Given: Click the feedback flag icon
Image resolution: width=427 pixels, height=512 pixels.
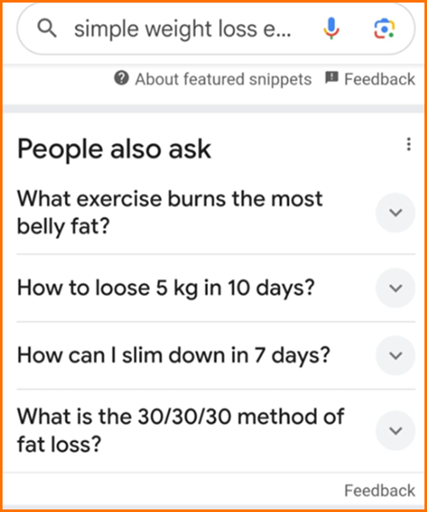Looking at the screenshot, I should point(332,78).
